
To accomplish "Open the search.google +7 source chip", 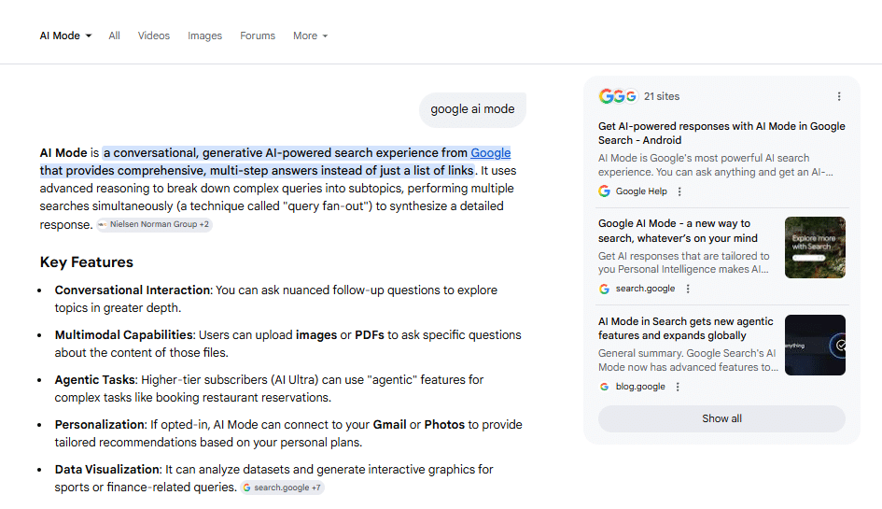I will pos(282,488).
